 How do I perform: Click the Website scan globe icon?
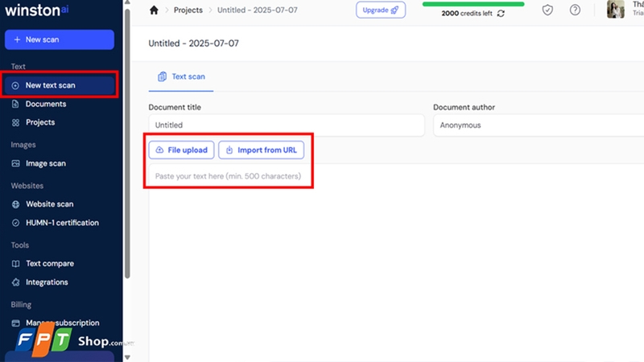(x=15, y=204)
